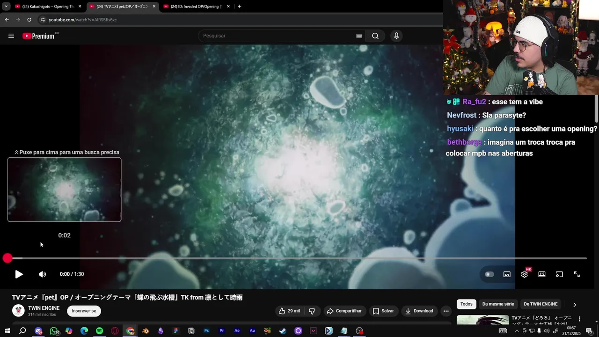Like the video with 29 mil
Image resolution: width=599 pixels, height=337 pixels.
[x=289, y=311]
